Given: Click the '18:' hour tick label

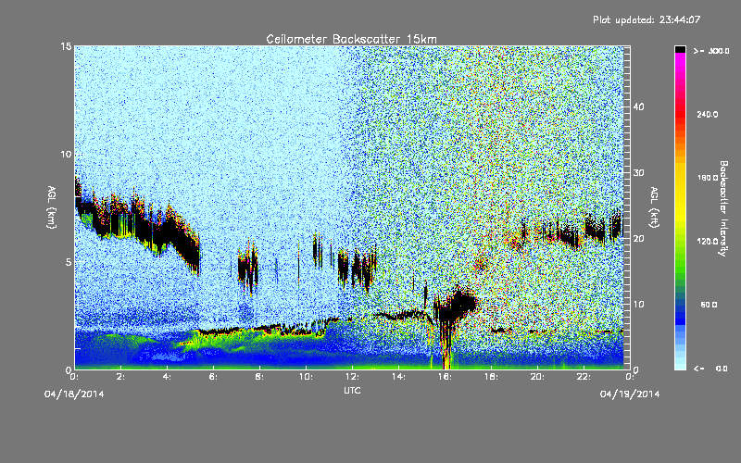Looking at the screenshot, I should click(x=491, y=377).
